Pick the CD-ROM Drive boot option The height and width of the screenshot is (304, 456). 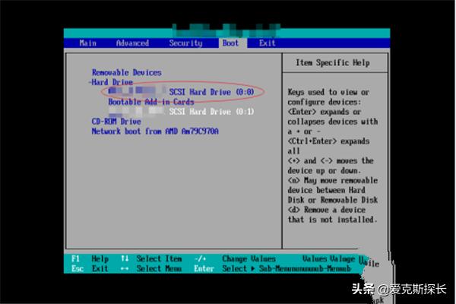pyautogui.click(x=116, y=122)
